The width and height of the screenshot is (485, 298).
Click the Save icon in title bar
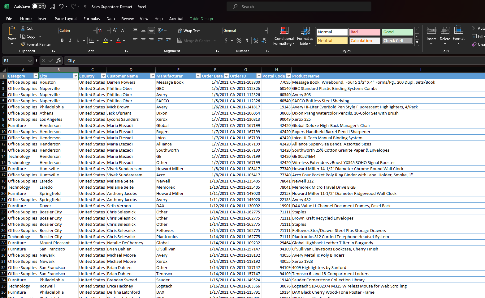pos(52,6)
